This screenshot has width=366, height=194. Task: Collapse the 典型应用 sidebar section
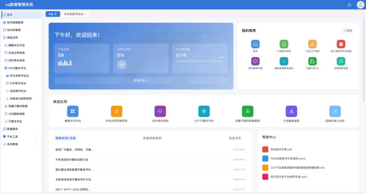pyautogui.click(x=21, y=38)
